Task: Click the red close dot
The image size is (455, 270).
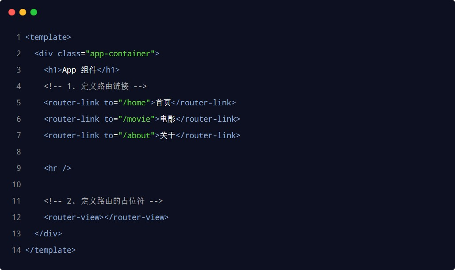Action: click(x=11, y=12)
